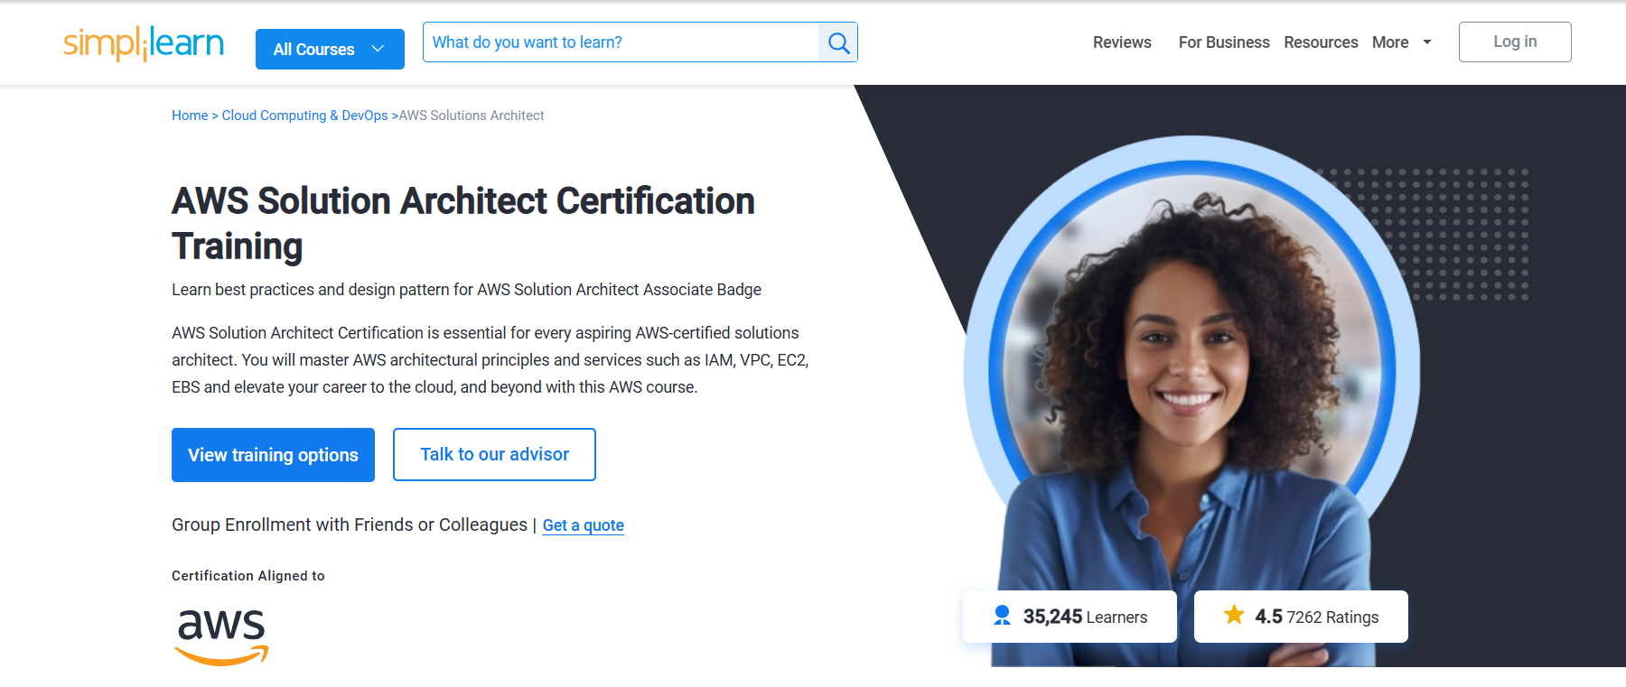
Task: Click the AWS Solutions Architect breadcrumb text
Action: coord(472,116)
